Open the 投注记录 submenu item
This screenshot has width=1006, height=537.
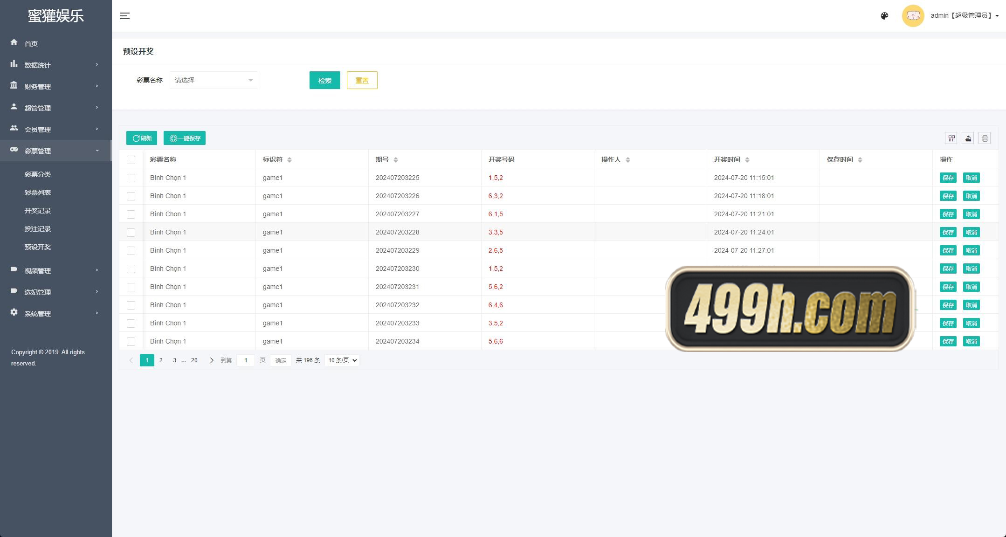tap(38, 229)
